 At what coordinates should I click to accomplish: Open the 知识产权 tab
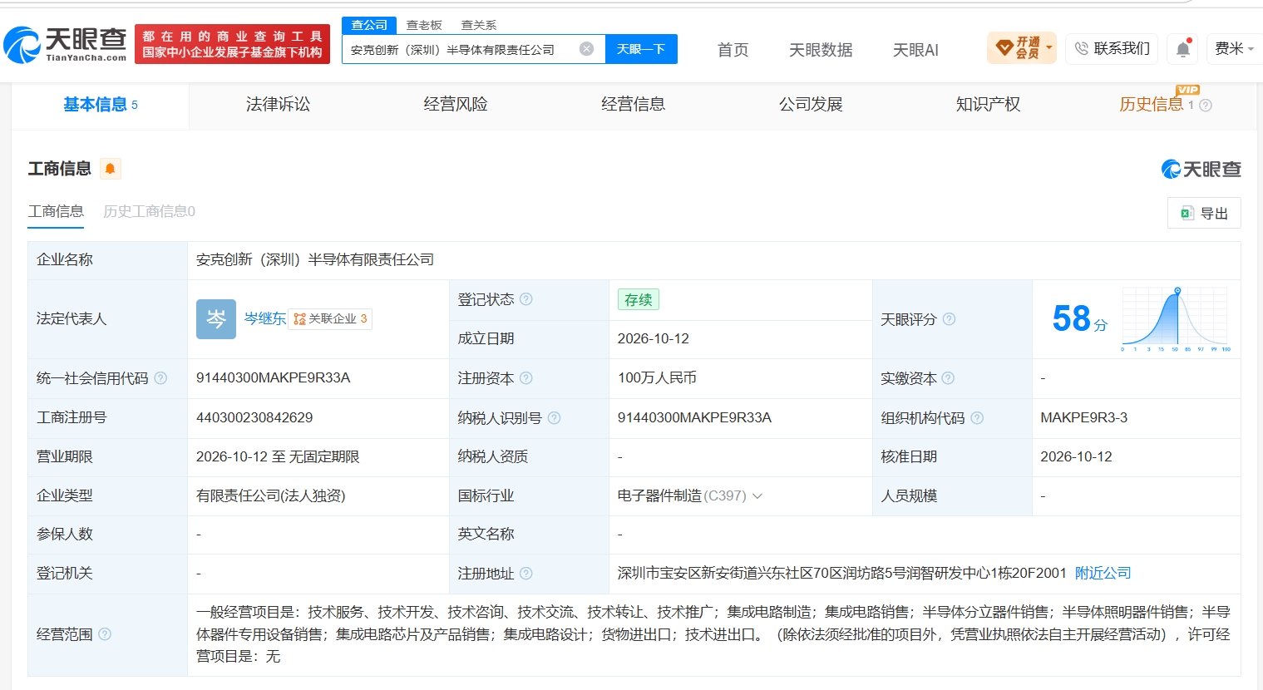pyautogui.click(x=988, y=105)
